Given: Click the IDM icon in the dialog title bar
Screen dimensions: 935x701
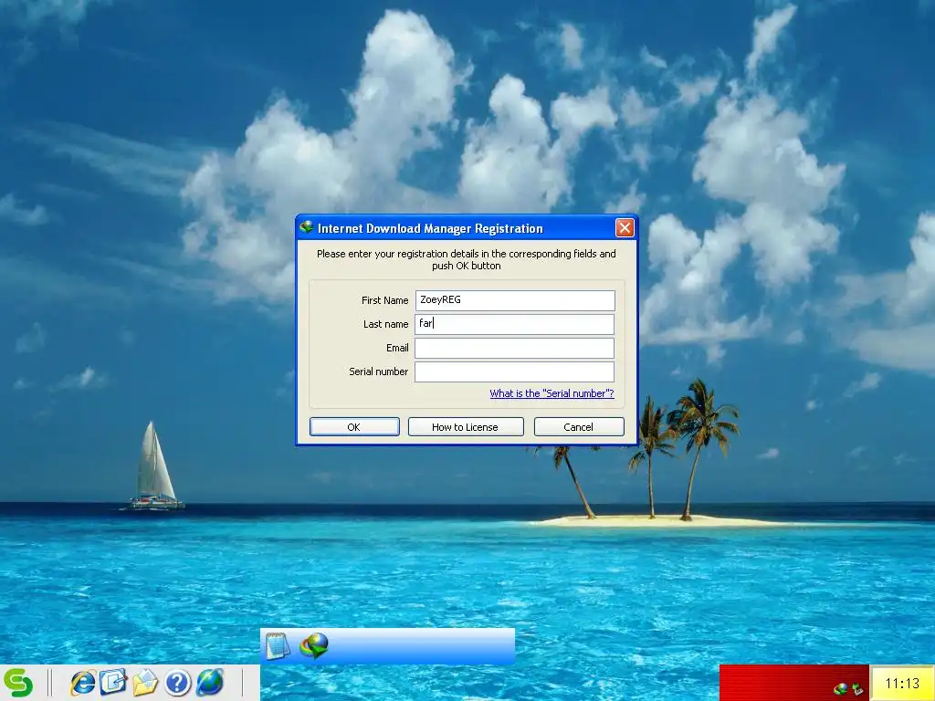Looking at the screenshot, I should click(x=307, y=227).
